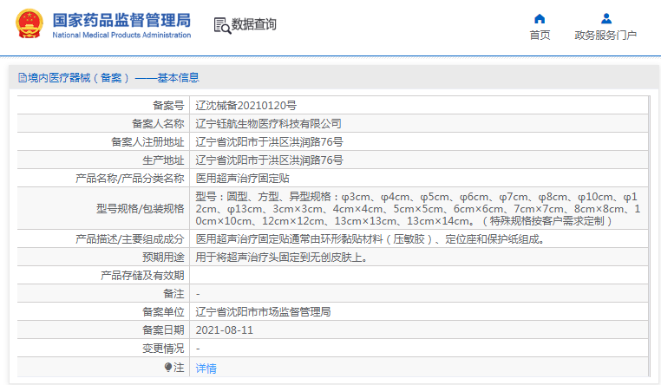The height and width of the screenshot is (385, 661).
Task: Click National Medical Products Administration text
Action: (121, 35)
